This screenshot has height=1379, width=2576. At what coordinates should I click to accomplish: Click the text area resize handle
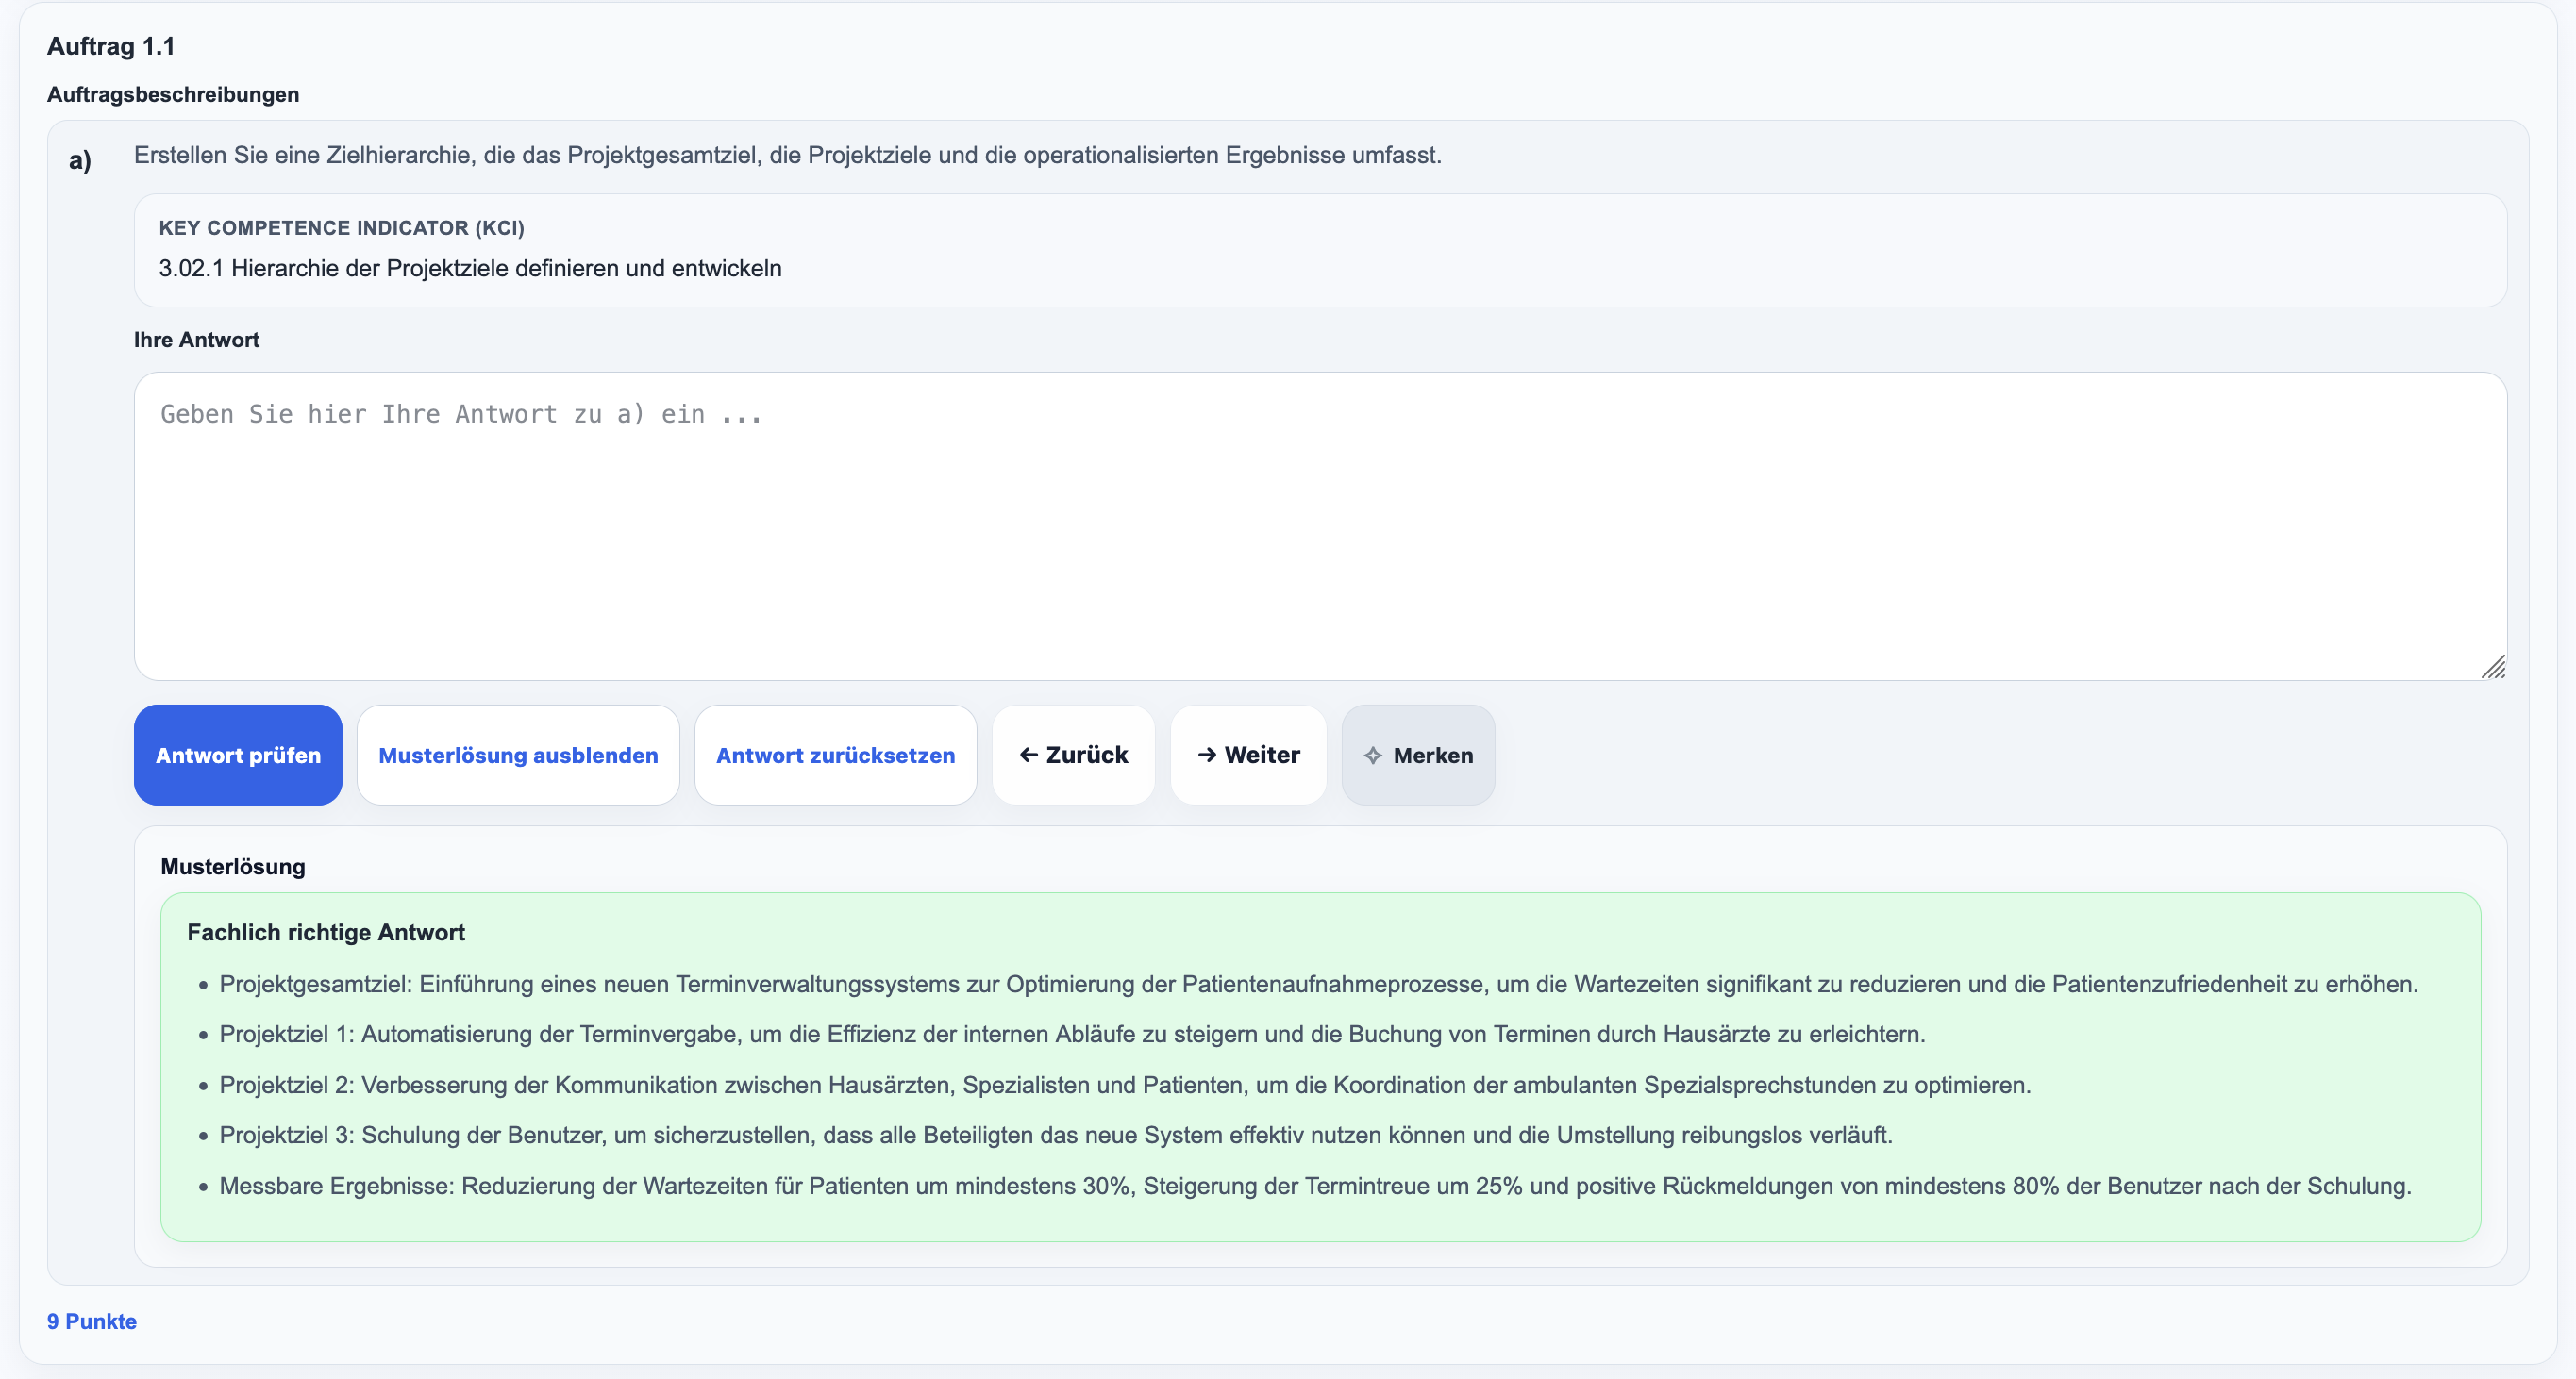2493,668
